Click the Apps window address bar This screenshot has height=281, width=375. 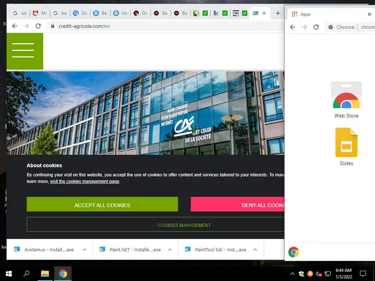tap(350, 27)
